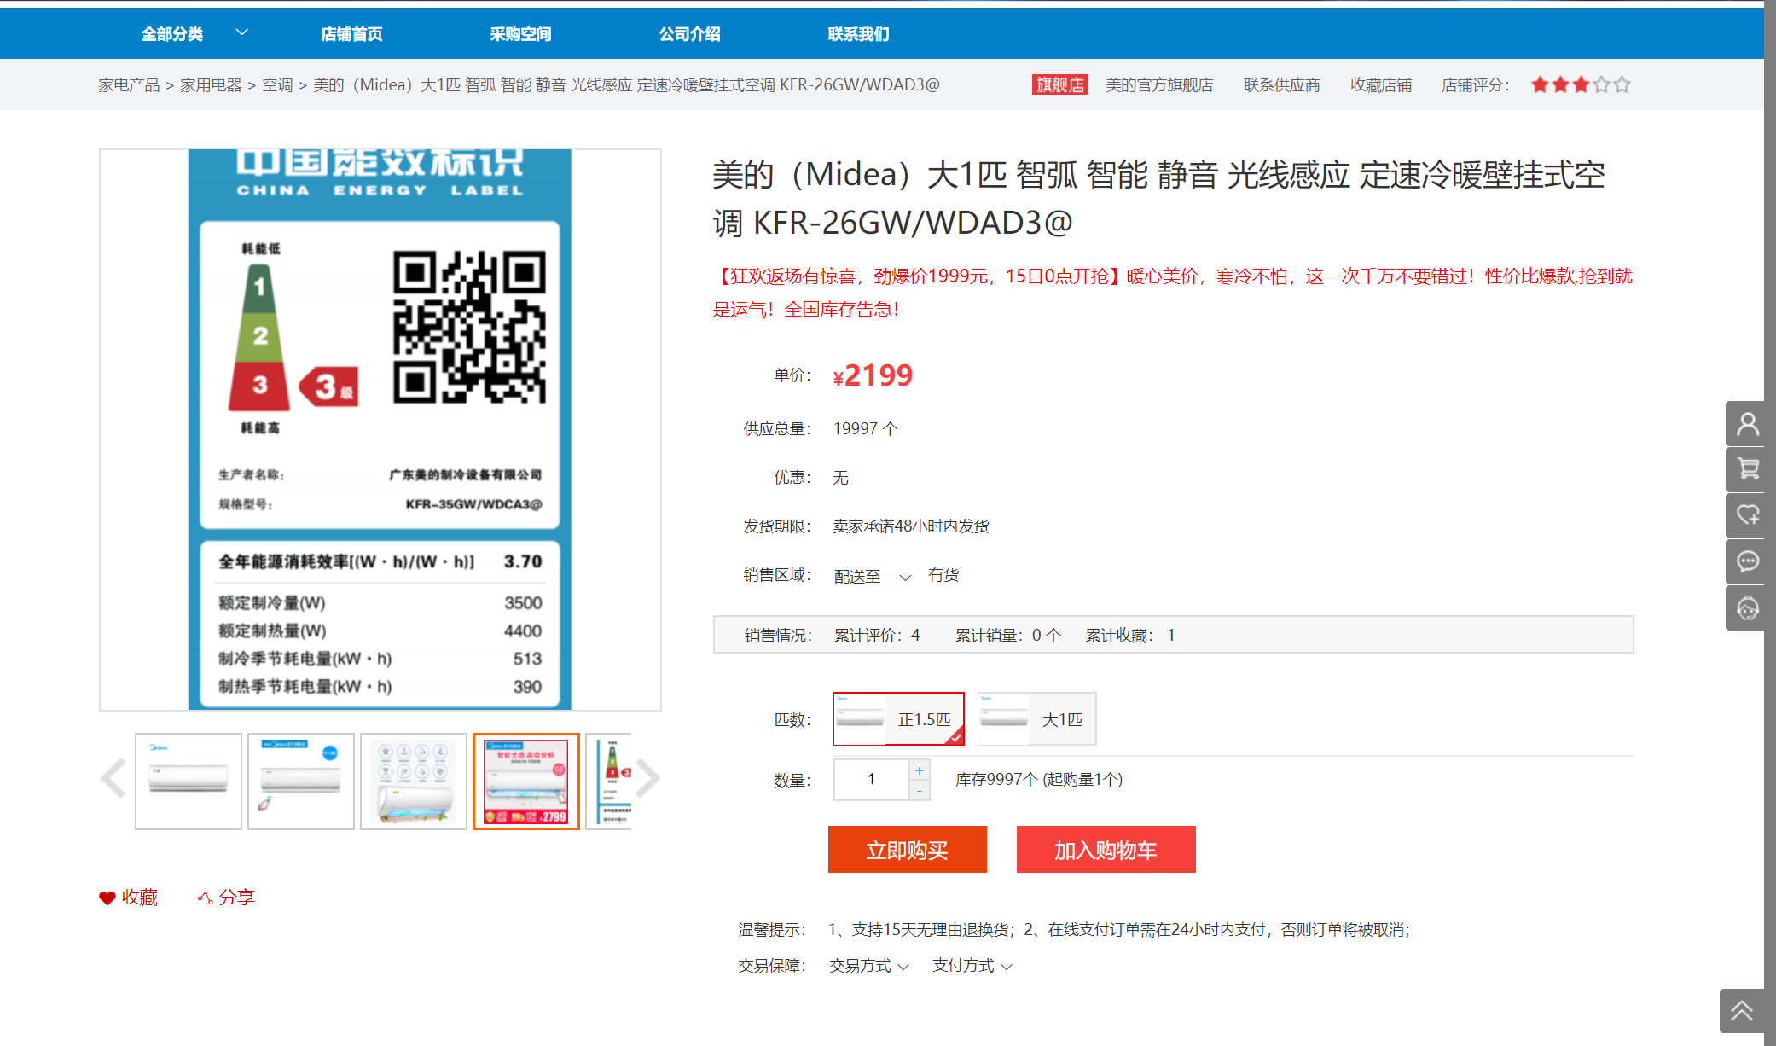Open the chat message sidebar icon
This screenshot has width=1776, height=1046.
click(1747, 561)
